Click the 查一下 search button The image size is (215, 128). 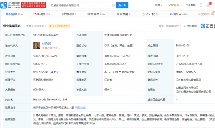click(122, 5)
